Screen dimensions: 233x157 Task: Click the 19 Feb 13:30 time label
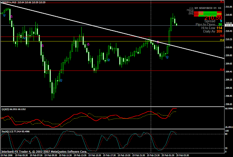80,156
